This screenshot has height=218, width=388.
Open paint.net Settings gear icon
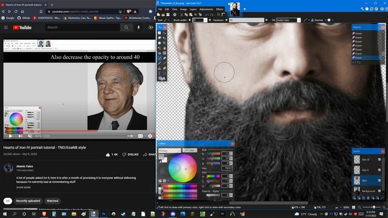coord(382,8)
